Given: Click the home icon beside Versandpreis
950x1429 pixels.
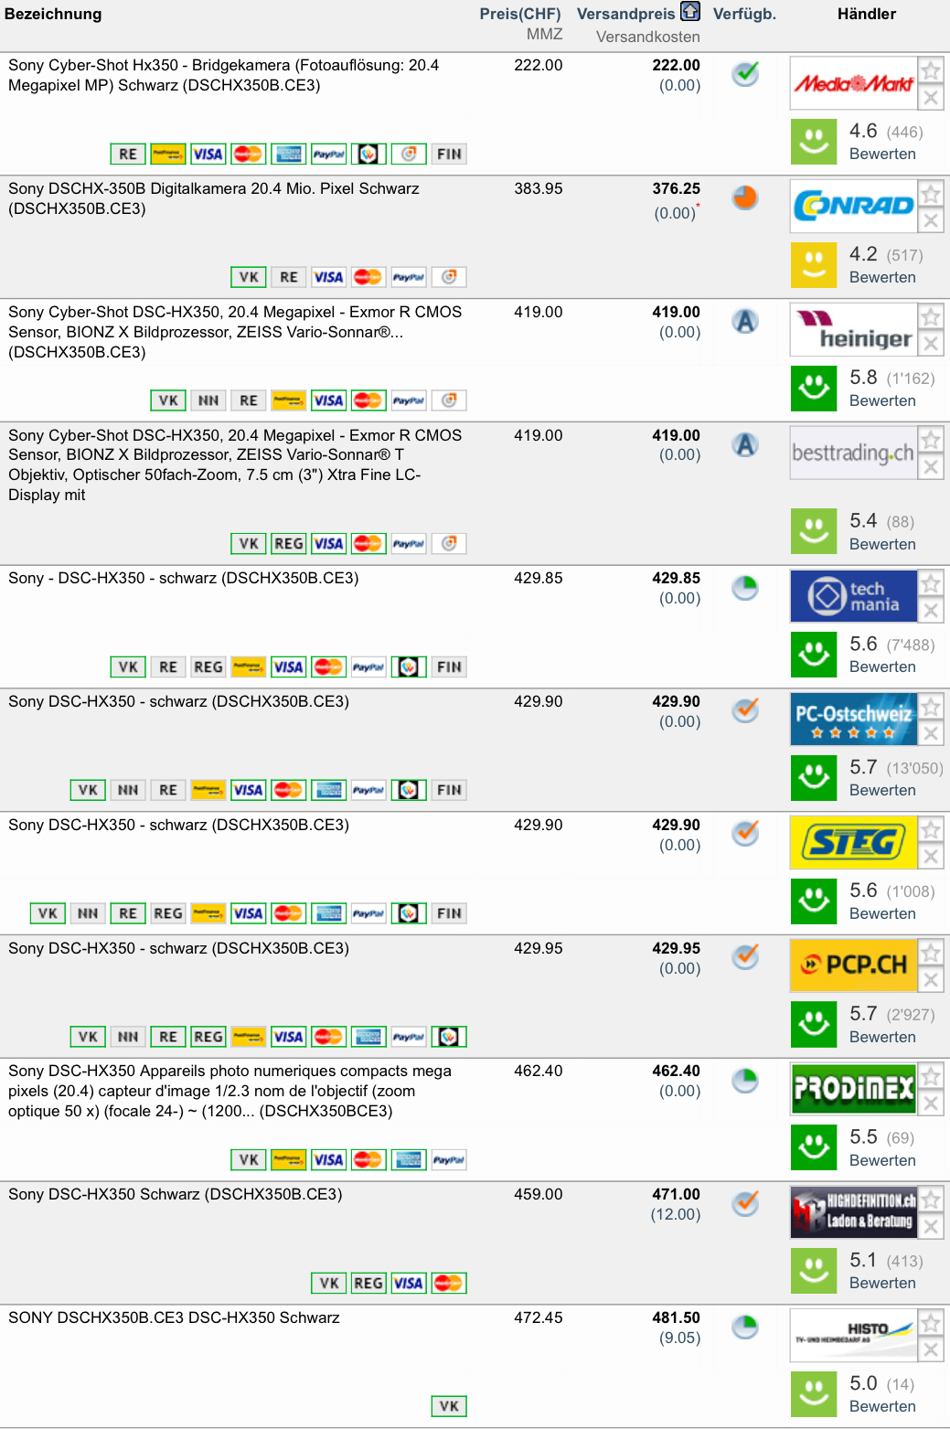Looking at the screenshot, I should (690, 12).
